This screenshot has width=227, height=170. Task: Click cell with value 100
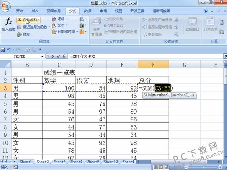tap(59, 88)
